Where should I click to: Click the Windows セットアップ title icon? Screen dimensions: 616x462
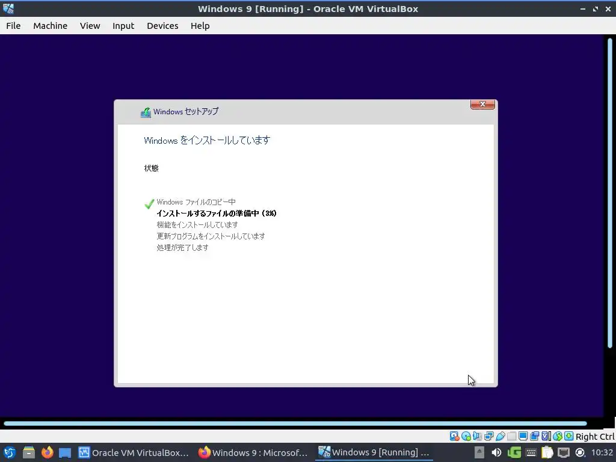coord(146,112)
